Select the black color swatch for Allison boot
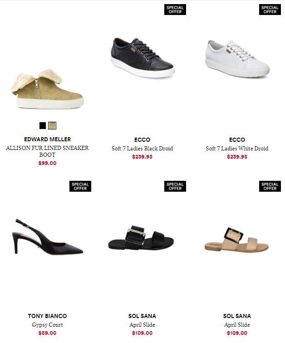Image resolution: width=285 pixels, height=343 pixels. click(x=43, y=125)
